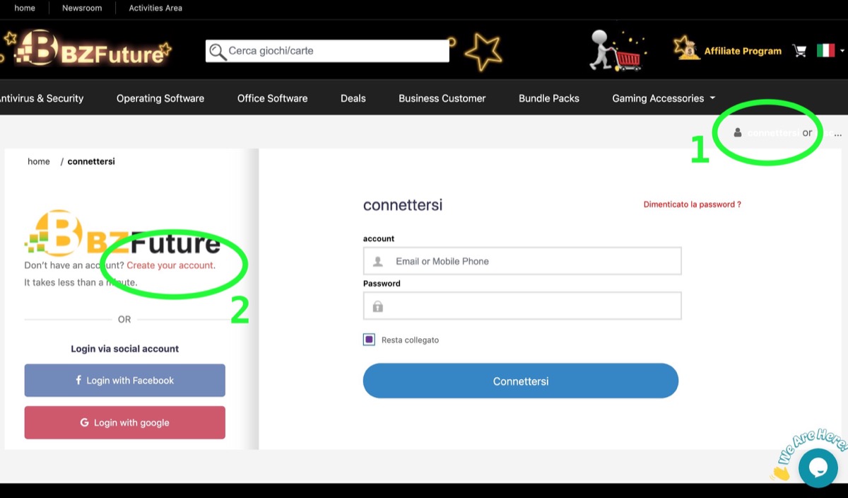Open Bundle Packs category
This screenshot has height=498, width=848.
click(549, 98)
